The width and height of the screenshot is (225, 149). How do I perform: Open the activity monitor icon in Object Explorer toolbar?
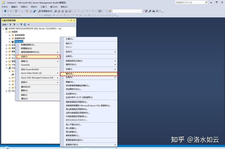pyautogui.click(x=29, y=24)
